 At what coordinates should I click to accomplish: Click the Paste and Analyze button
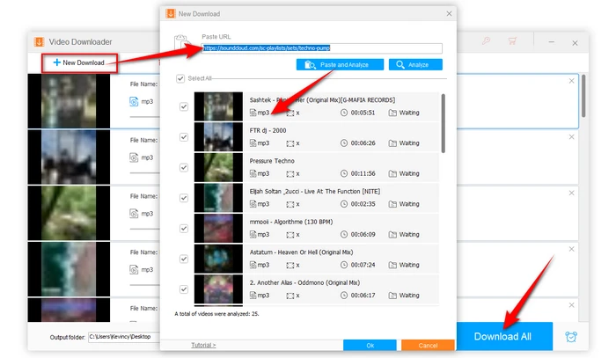[340, 65]
